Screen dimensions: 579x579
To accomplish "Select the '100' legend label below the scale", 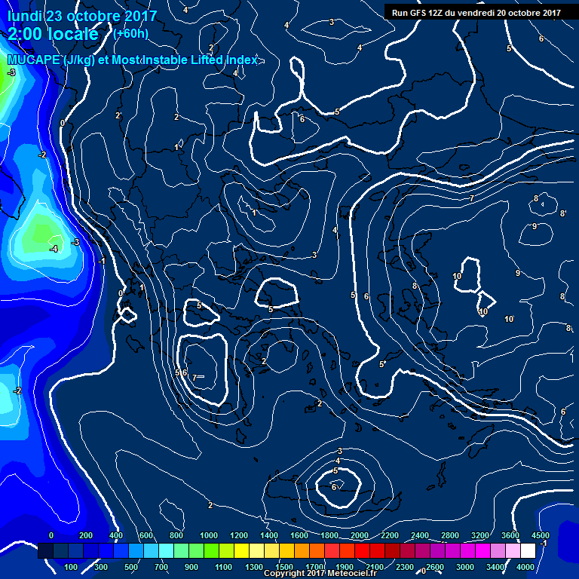I will point(71,567).
